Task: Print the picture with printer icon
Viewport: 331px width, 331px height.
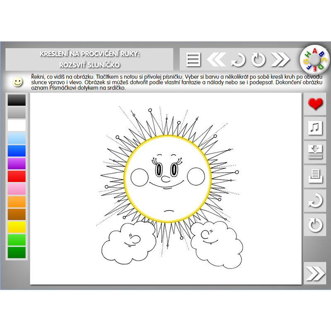Action: (x=315, y=176)
